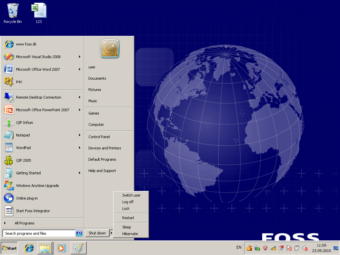The height and width of the screenshot is (255, 340).
Task: Open Music from Start menu
Action: point(93,101)
